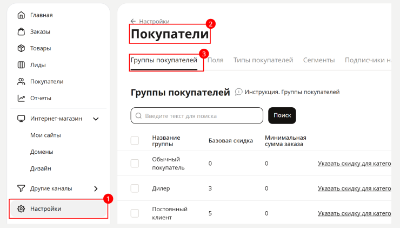The height and width of the screenshot is (228, 400).
Task: Check the Дилер row checkbox
Action: click(x=135, y=188)
